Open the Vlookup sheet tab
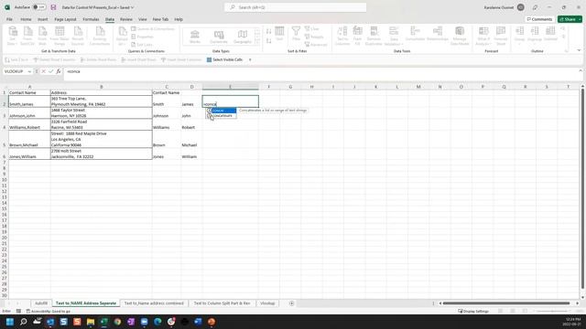This screenshot has width=586, height=329. click(267, 303)
